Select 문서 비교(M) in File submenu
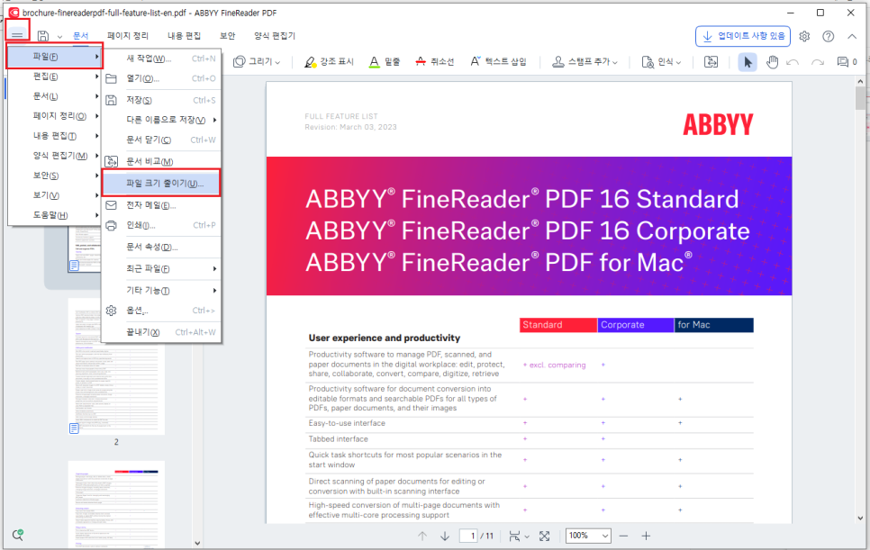The image size is (870, 550). click(x=161, y=161)
